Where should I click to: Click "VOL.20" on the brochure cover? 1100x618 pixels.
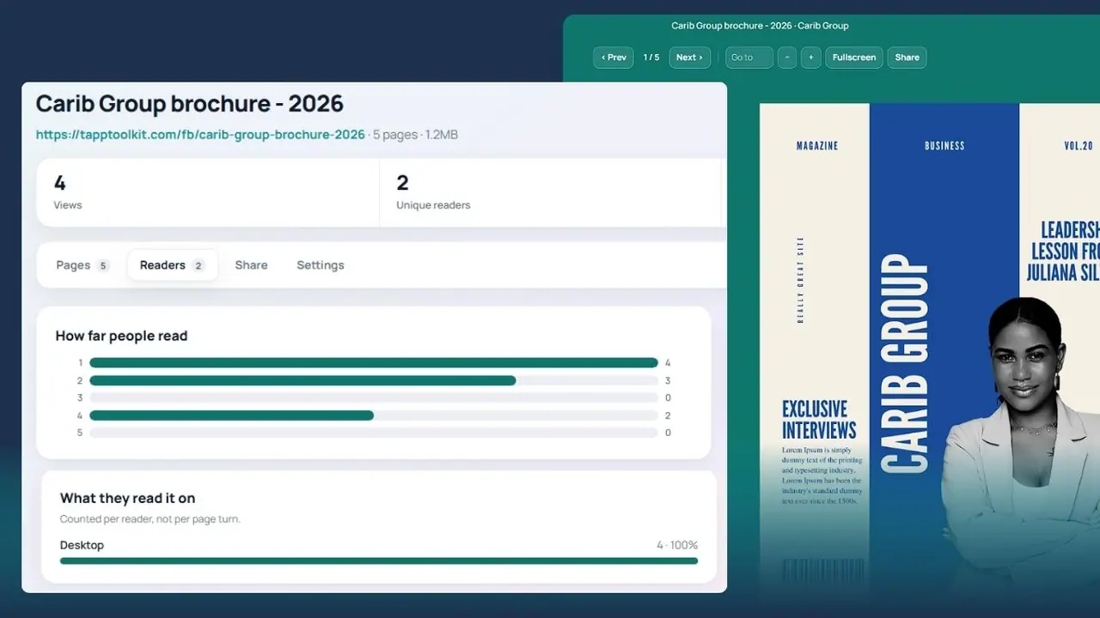click(x=1078, y=146)
